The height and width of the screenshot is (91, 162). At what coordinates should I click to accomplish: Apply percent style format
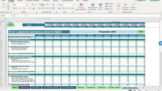pyautogui.click(x=64, y=8)
